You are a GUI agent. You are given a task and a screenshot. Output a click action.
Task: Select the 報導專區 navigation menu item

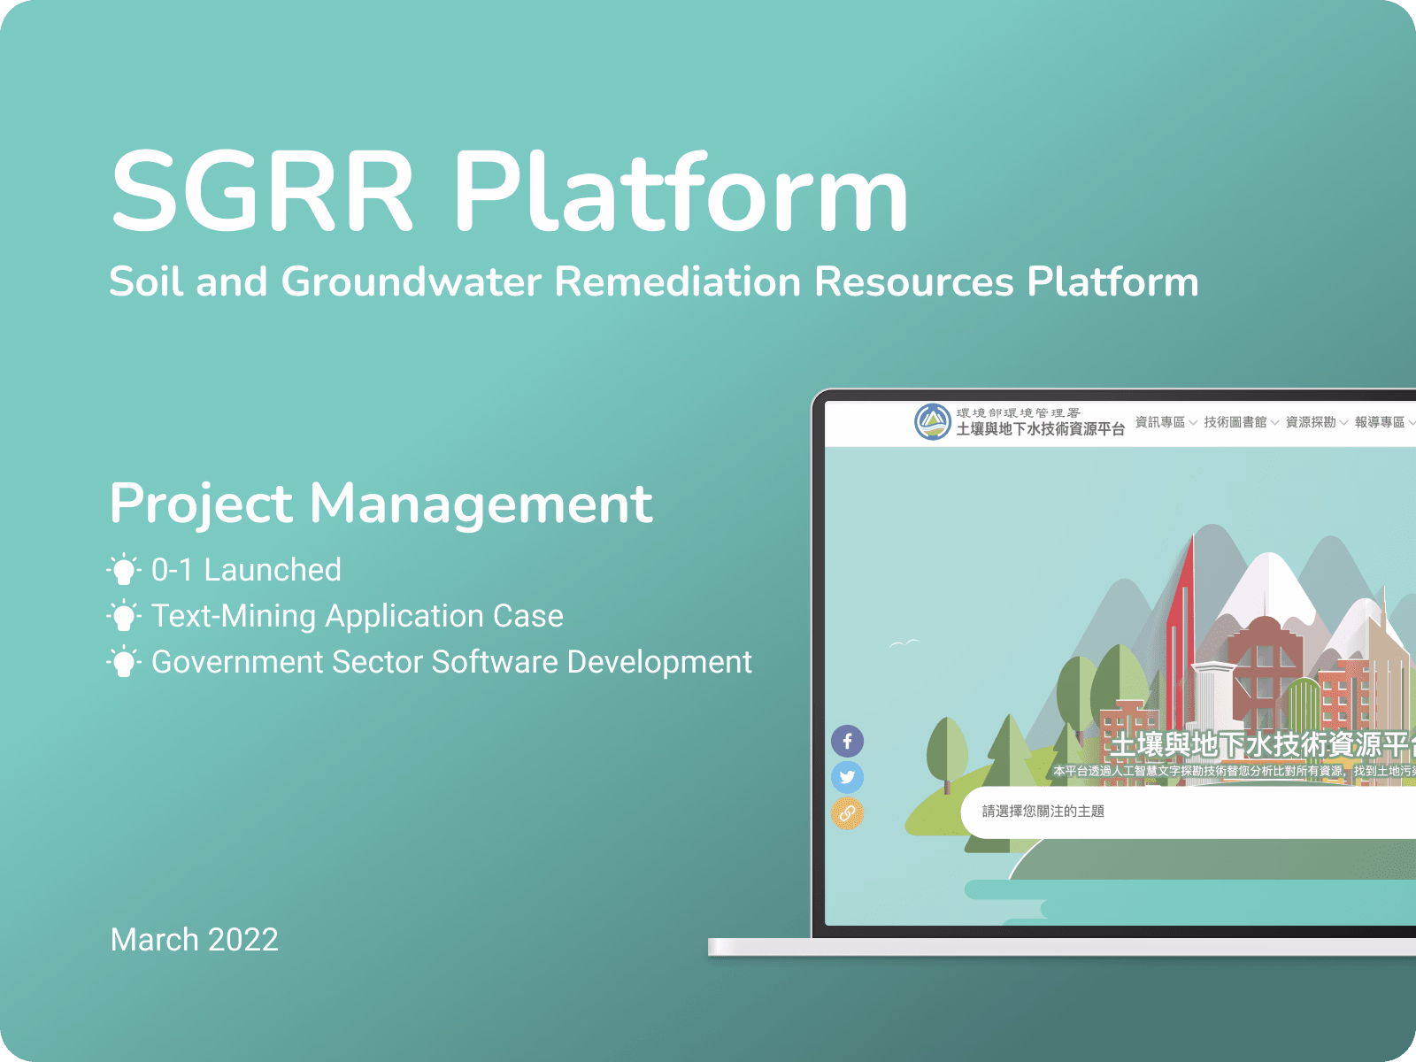click(1379, 422)
